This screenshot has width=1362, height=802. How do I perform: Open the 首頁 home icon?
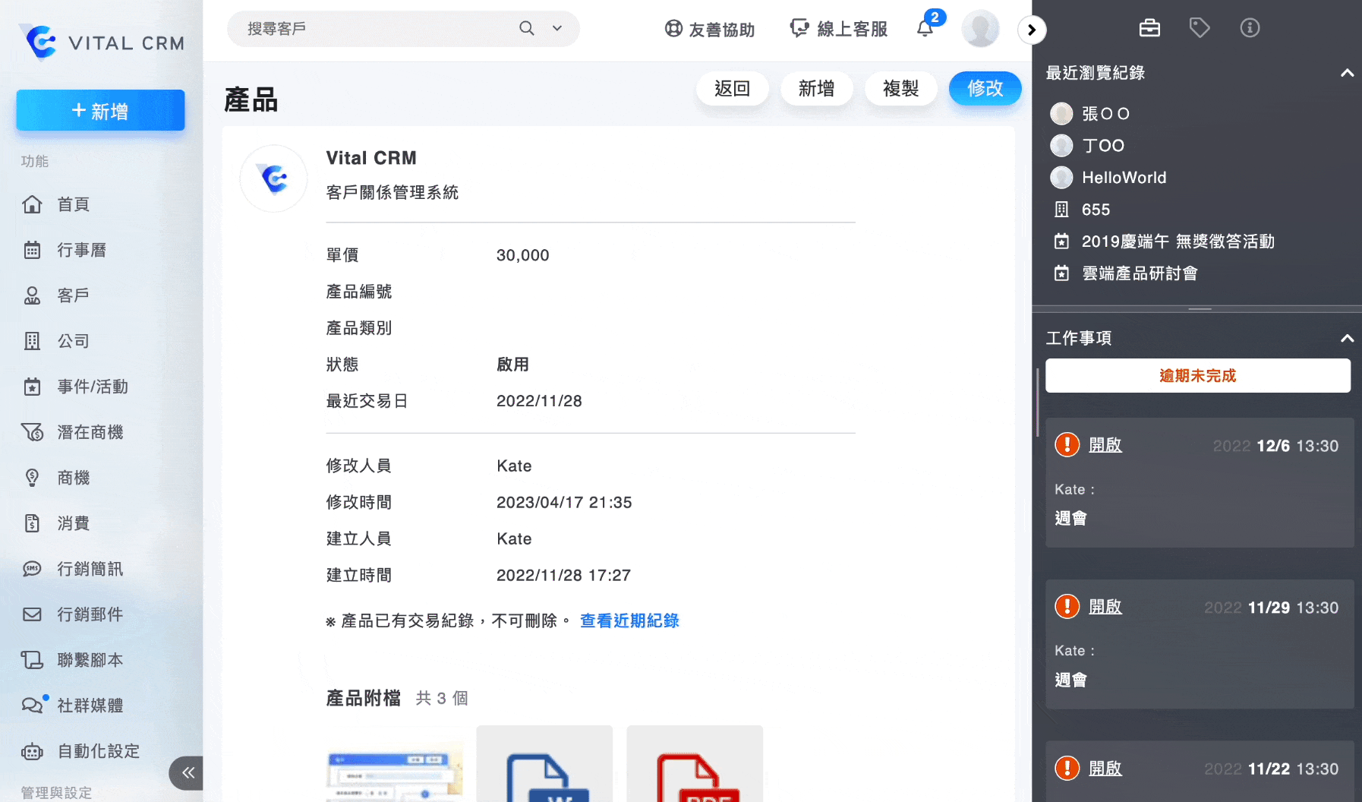pos(32,204)
